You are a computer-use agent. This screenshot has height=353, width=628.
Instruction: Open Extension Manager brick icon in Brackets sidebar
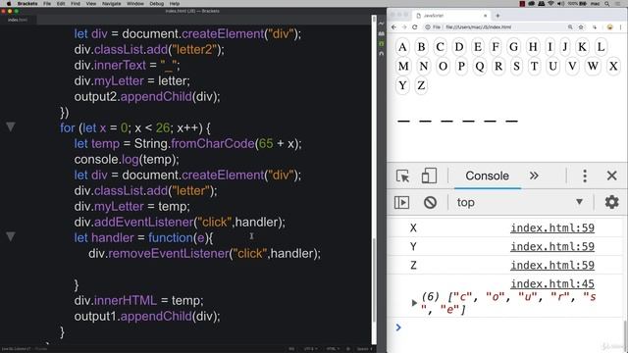coord(382,33)
